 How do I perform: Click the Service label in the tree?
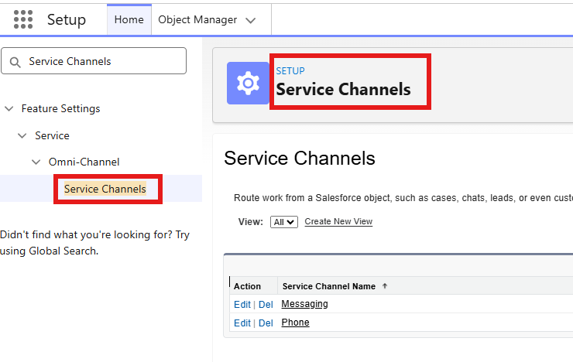(x=52, y=136)
